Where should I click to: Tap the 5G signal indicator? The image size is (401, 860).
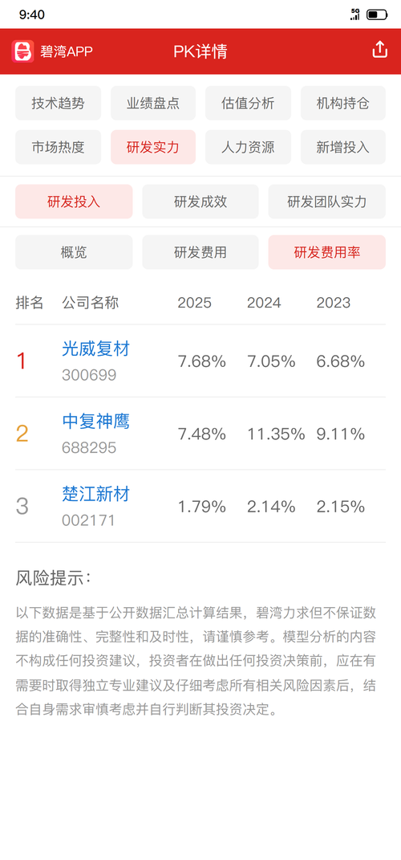355,14
